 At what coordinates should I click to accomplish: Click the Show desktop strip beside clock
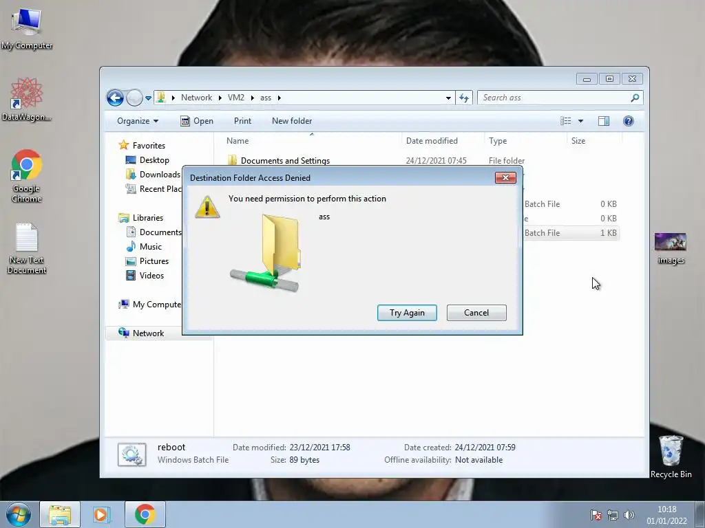tap(700, 514)
